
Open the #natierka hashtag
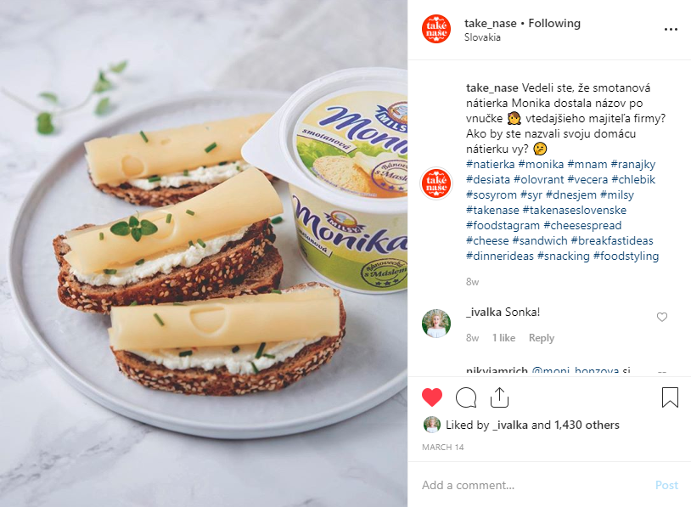tap(490, 165)
